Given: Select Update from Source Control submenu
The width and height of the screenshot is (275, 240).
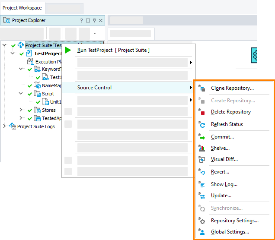Looking at the screenshot, I should click(221, 196).
